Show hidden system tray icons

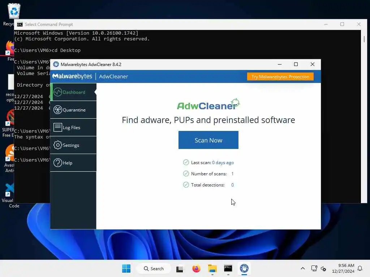pos(303,268)
